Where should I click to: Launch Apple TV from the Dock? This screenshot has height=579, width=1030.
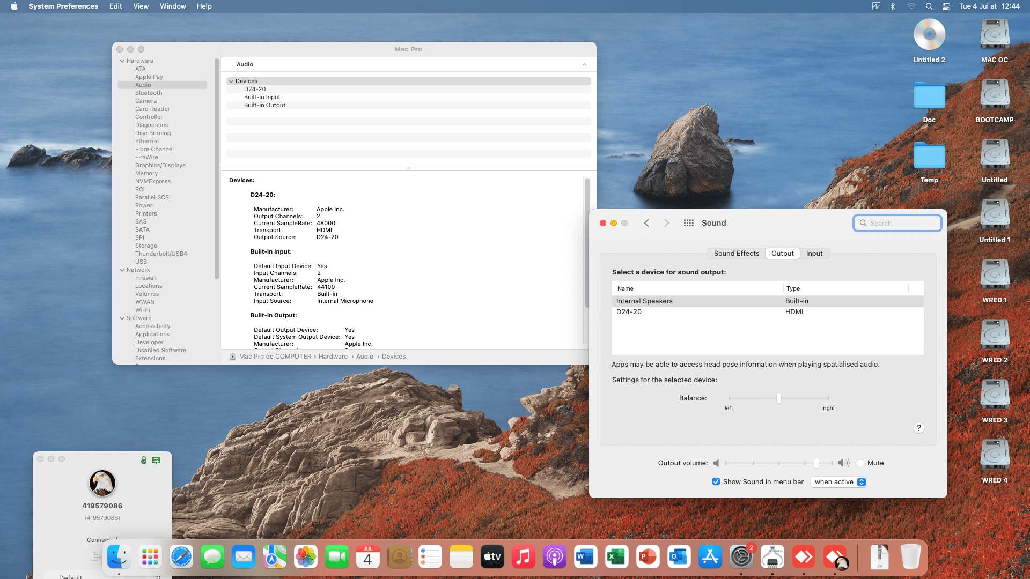492,558
